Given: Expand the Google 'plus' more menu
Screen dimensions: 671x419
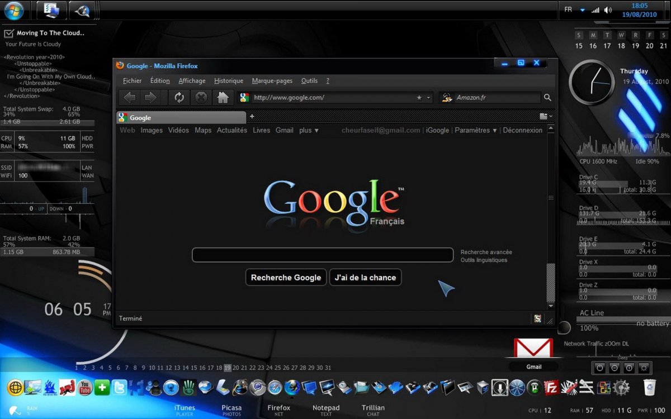Looking at the screenshot, I should pyautogui.click(x=309, y=130).
